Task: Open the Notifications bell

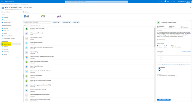Action: pyautogui.click(x=165, y=2)
